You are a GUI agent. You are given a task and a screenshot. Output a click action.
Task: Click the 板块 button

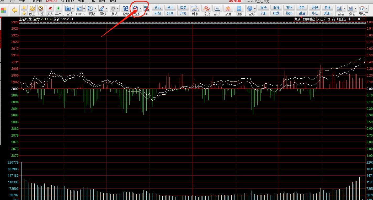click(x=263, y=7)
